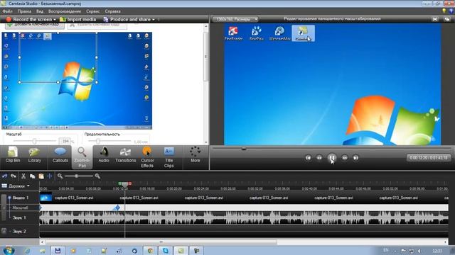Screen dimensions: 455x255
Task: Open the Cursor Effects tab
Action: (147, 157)
